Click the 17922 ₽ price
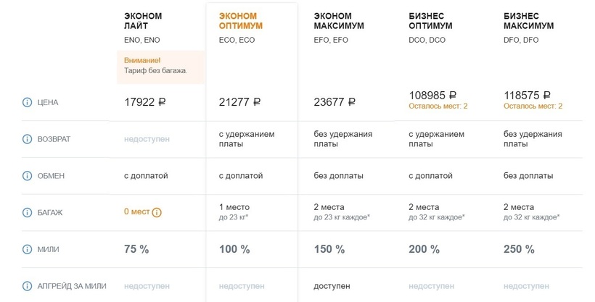 (145, 102)
